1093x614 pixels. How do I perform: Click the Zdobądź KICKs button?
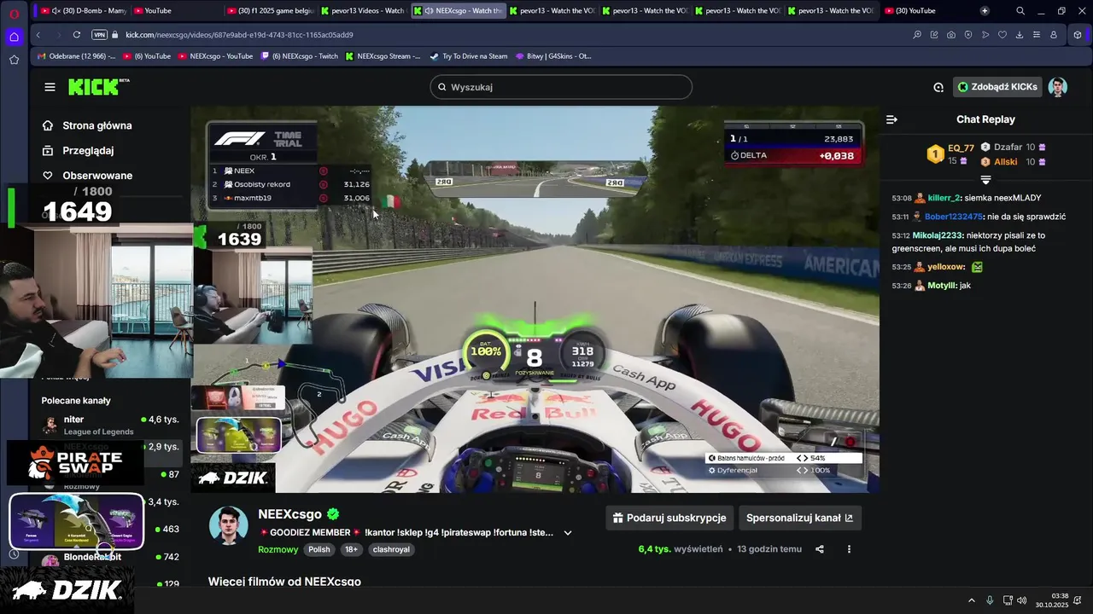click(997, 87)
